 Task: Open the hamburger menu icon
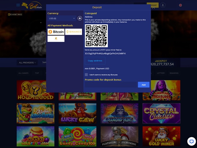[18, 5]
